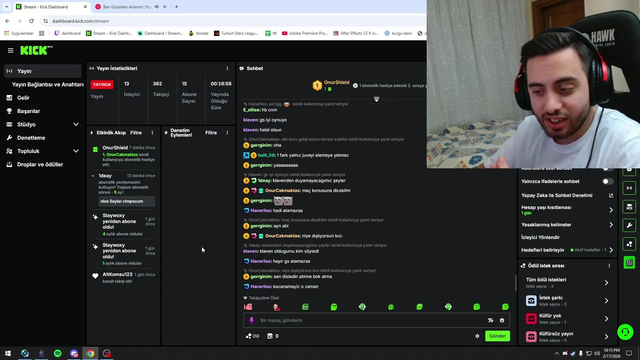Image resolution: width=640 pixels, height=360 pixels.
Task: Insert the pink fish emote
Action: click(248, 307)
